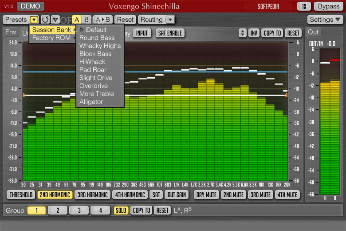Select the Out tab
346x231 pixels.
pos(313,32)
